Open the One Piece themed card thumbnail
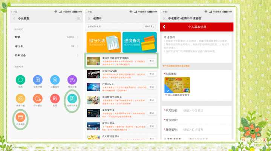The width and height of the screenshot is (271, 151). coord(93,100)
